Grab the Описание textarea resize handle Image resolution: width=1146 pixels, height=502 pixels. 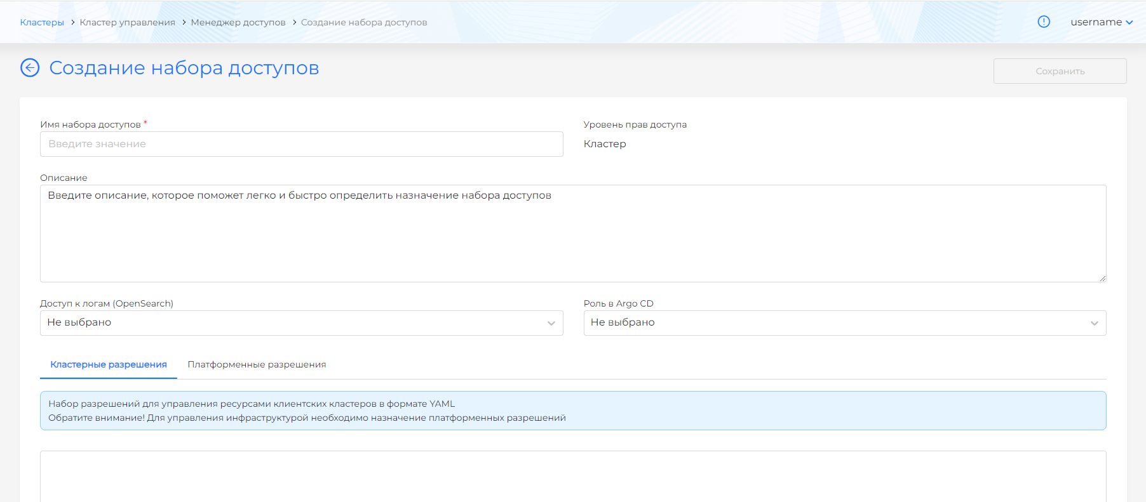1102,278
